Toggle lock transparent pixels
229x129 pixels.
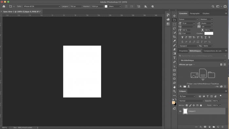pos(187,105)
